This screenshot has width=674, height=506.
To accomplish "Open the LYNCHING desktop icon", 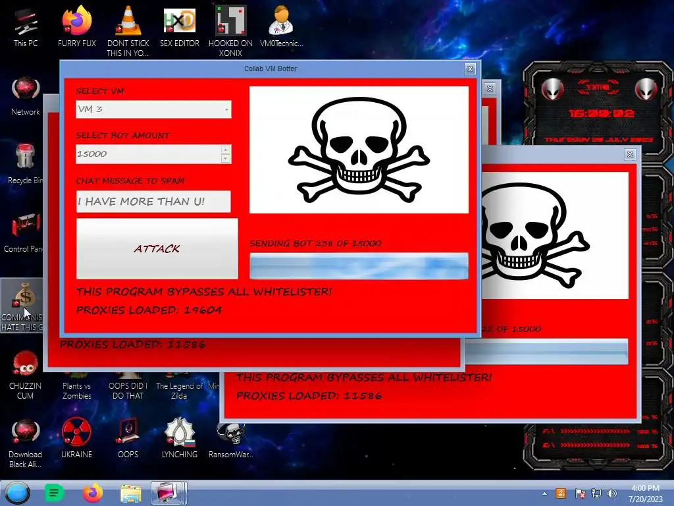I will (x=179, y=438).
